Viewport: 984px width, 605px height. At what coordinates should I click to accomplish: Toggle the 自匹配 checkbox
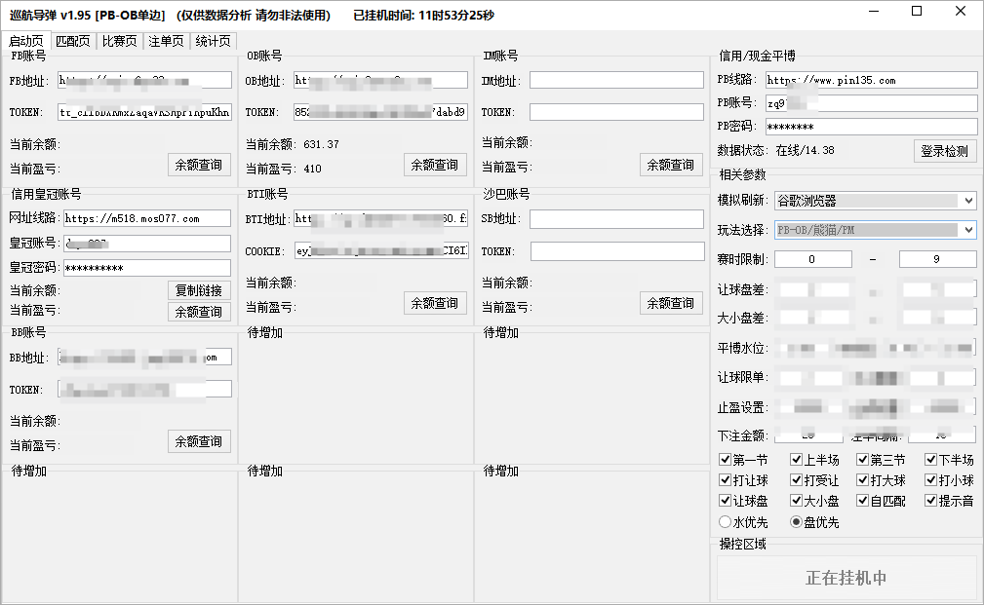863,501
